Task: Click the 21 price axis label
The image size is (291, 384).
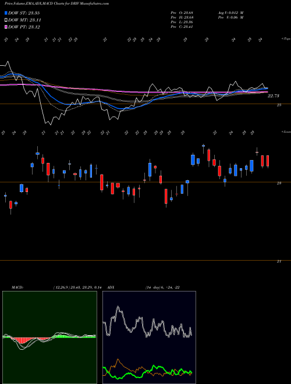Action: 279,261
